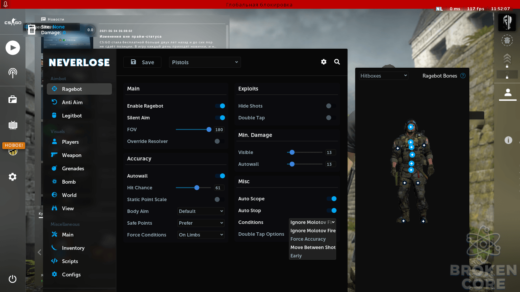
Task: Click the Save button
Action: 142,62
